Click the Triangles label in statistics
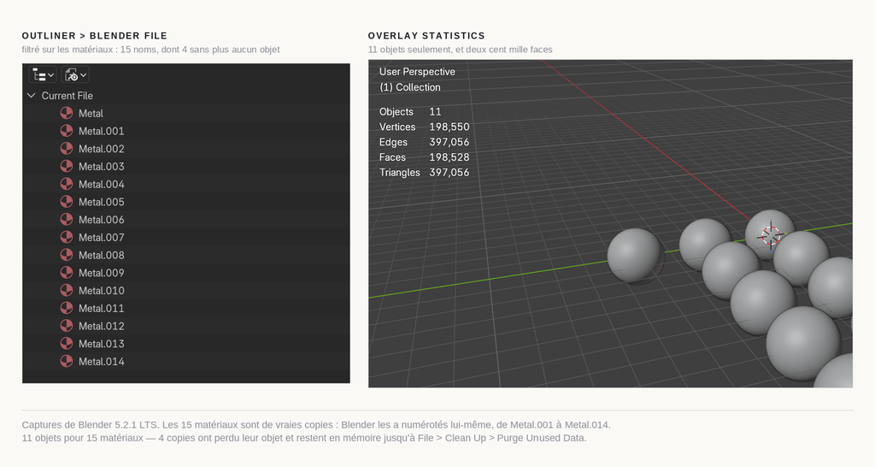The width and height of the screenshot is (875, 467). (400, 172)
